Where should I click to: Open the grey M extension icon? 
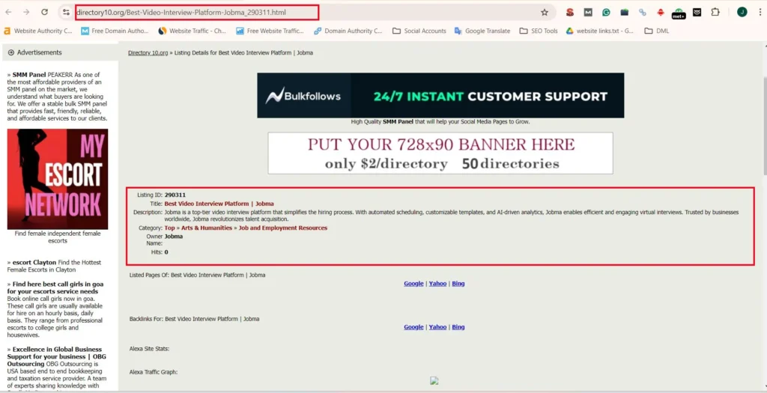coord(588,12)
